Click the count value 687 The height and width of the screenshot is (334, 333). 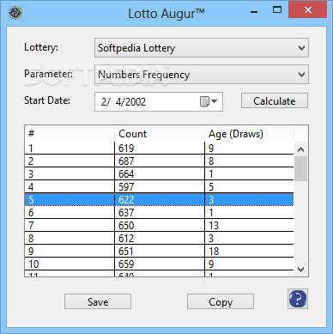pos(126,161)
